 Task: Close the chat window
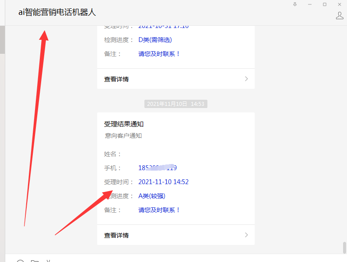[x=340, y=4]
